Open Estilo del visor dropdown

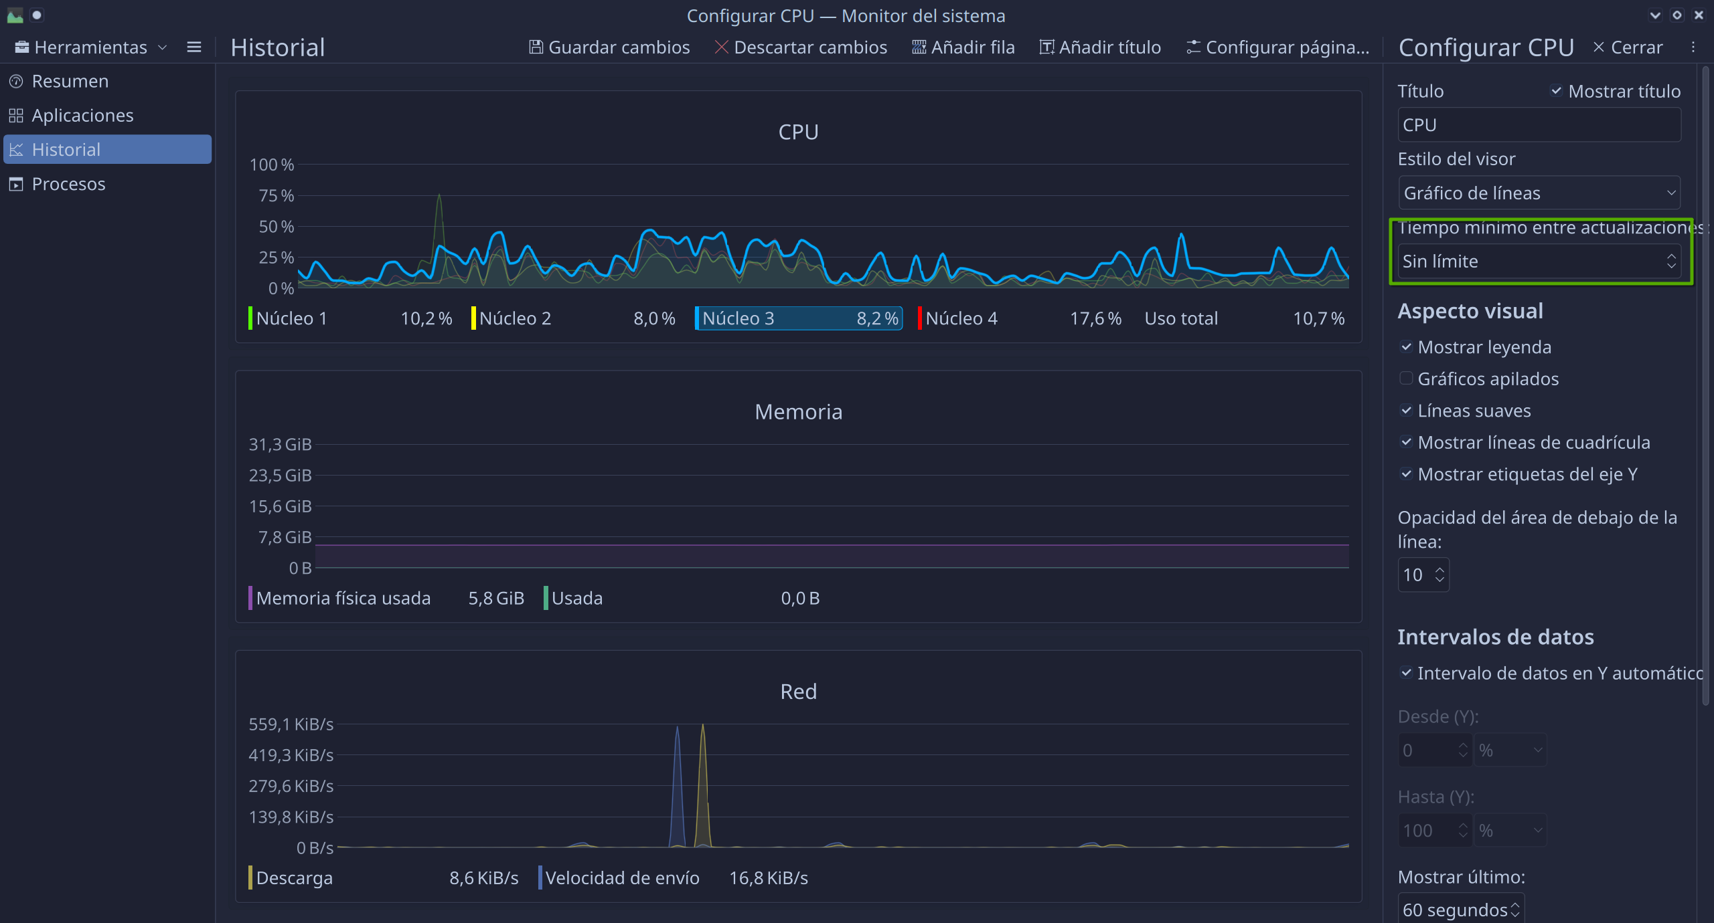click(x=1539, y=193)
